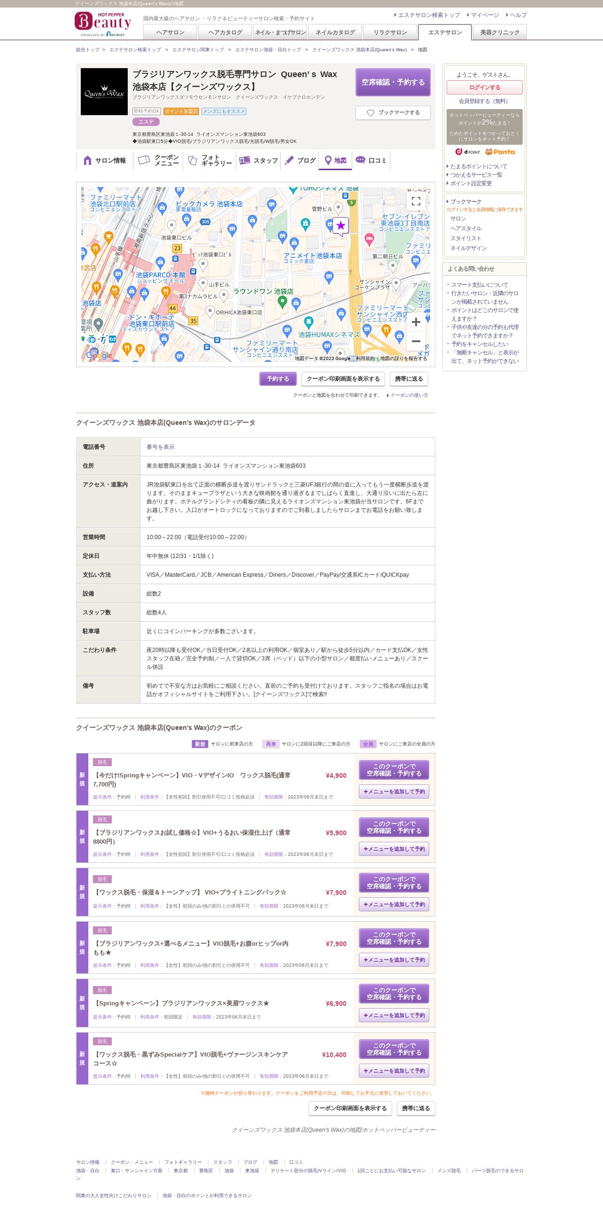Click the ブックマークする heart button

393,113
